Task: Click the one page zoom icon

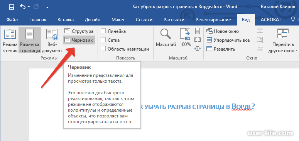Action: coord(198,31)
